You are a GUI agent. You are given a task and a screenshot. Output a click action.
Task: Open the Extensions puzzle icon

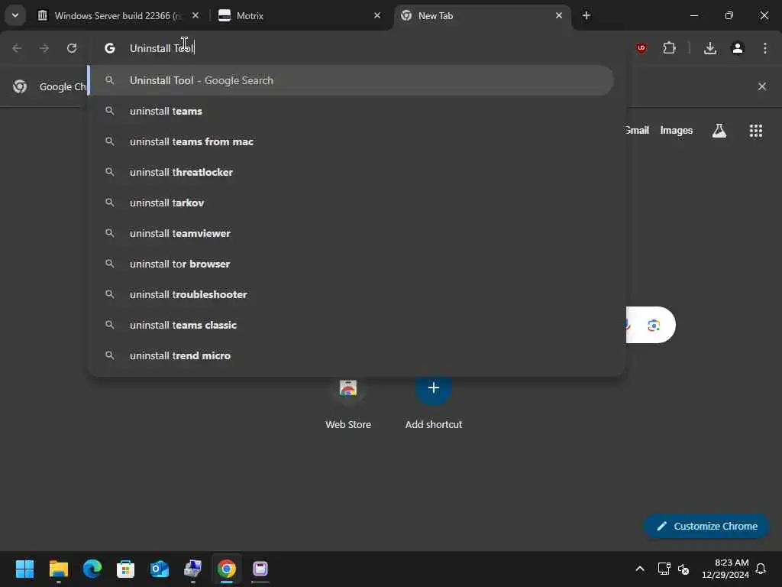pos(669,48)
